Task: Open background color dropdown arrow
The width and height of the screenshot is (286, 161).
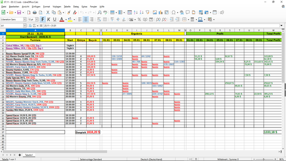Action: 74,20
